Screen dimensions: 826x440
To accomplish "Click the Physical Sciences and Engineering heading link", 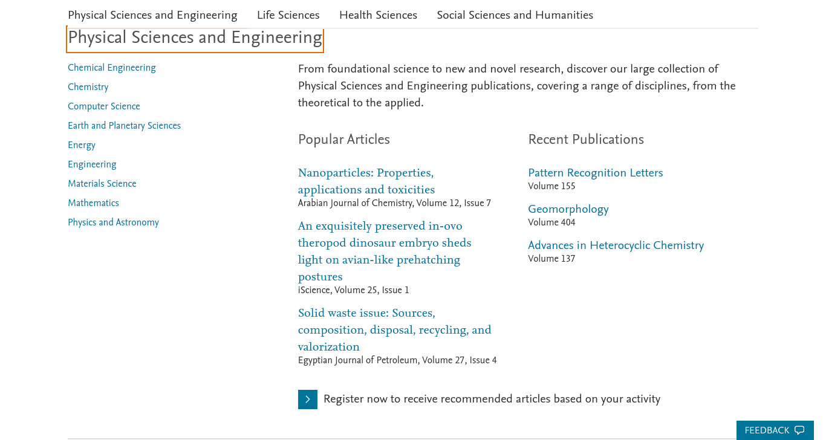I will 195,38.
